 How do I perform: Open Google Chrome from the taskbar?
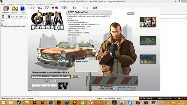(x=106, y=102)
